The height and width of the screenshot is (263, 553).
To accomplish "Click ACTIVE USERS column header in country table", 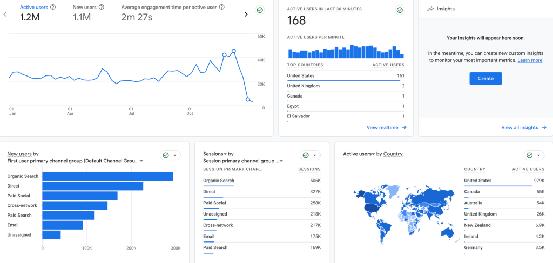I will pyautogui.click(x=528, y=169).
